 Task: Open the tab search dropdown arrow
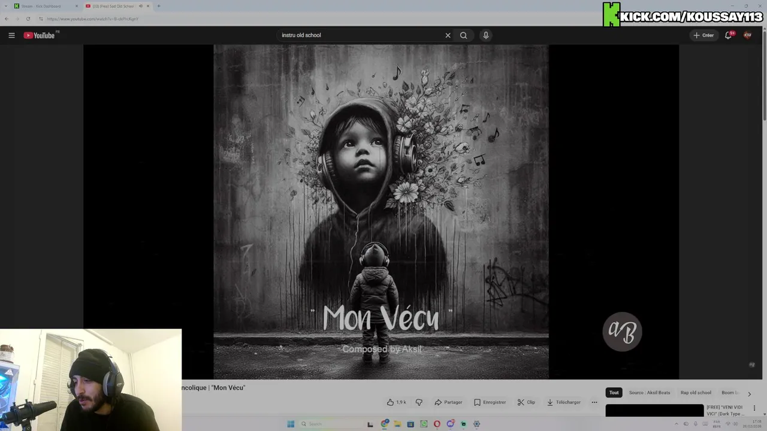[5, 6]
